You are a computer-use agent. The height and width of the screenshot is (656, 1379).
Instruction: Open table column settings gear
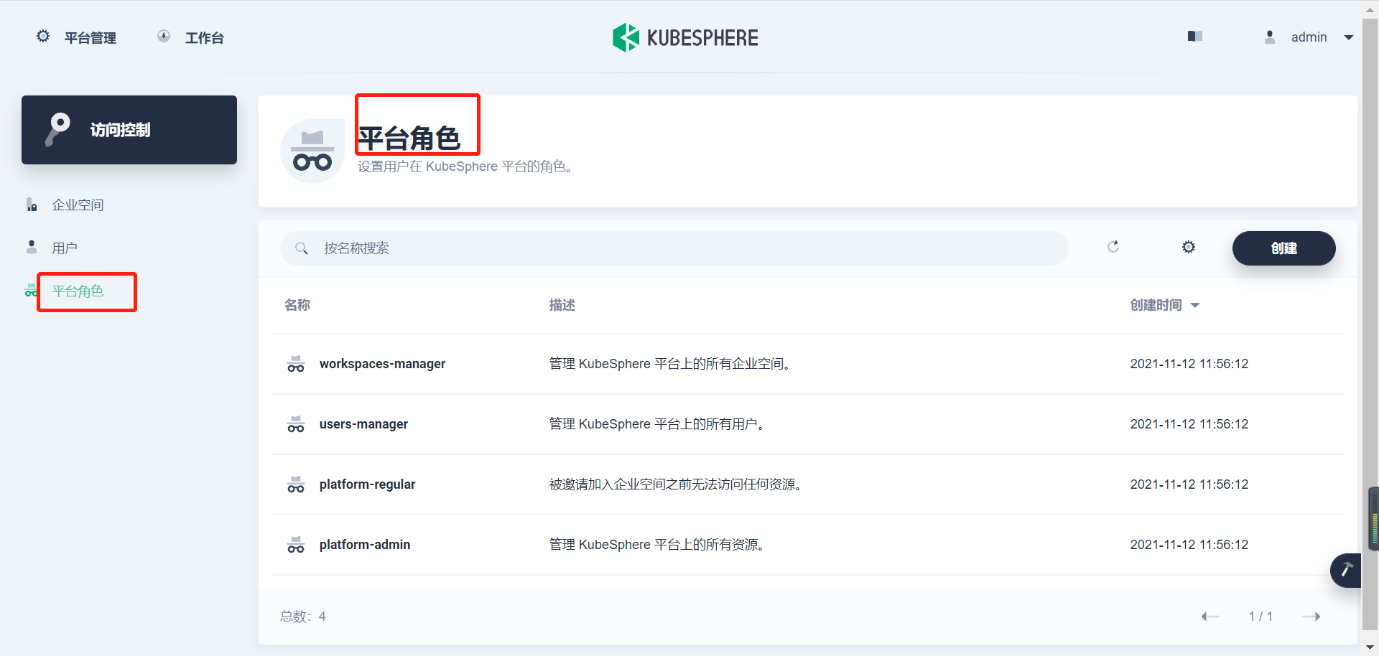(x=1189, y=247)
